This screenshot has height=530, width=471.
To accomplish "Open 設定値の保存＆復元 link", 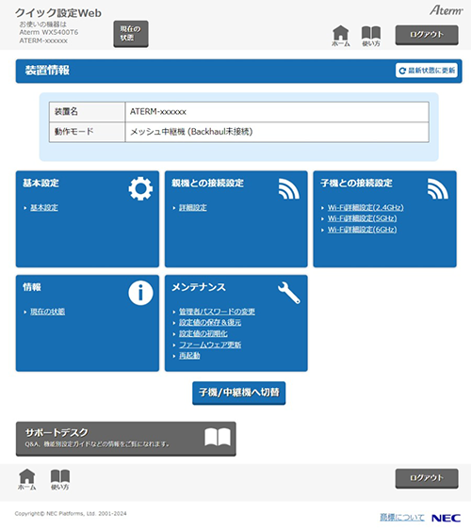I will [x=210, y=323].
